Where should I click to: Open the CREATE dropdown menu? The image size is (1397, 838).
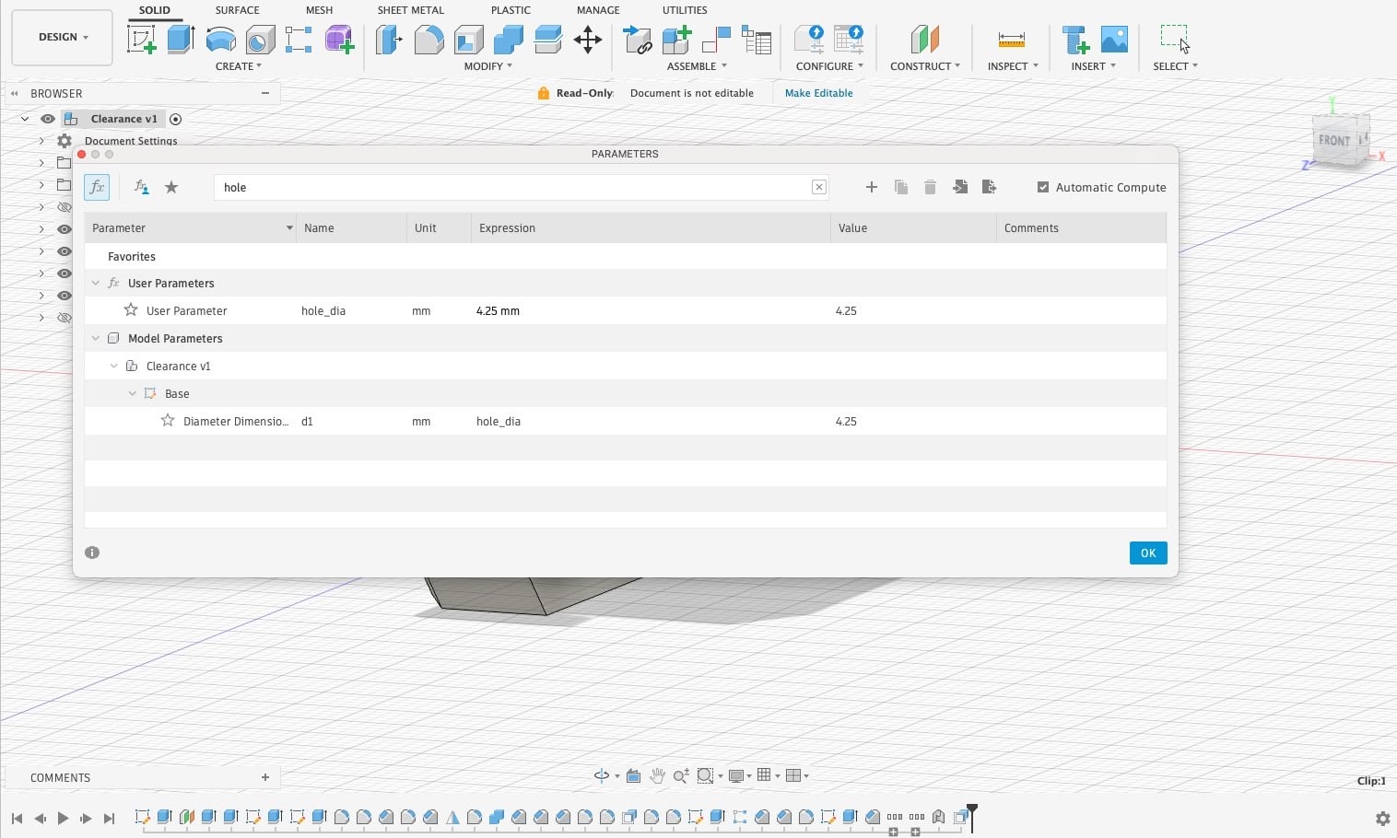point(238,66)
